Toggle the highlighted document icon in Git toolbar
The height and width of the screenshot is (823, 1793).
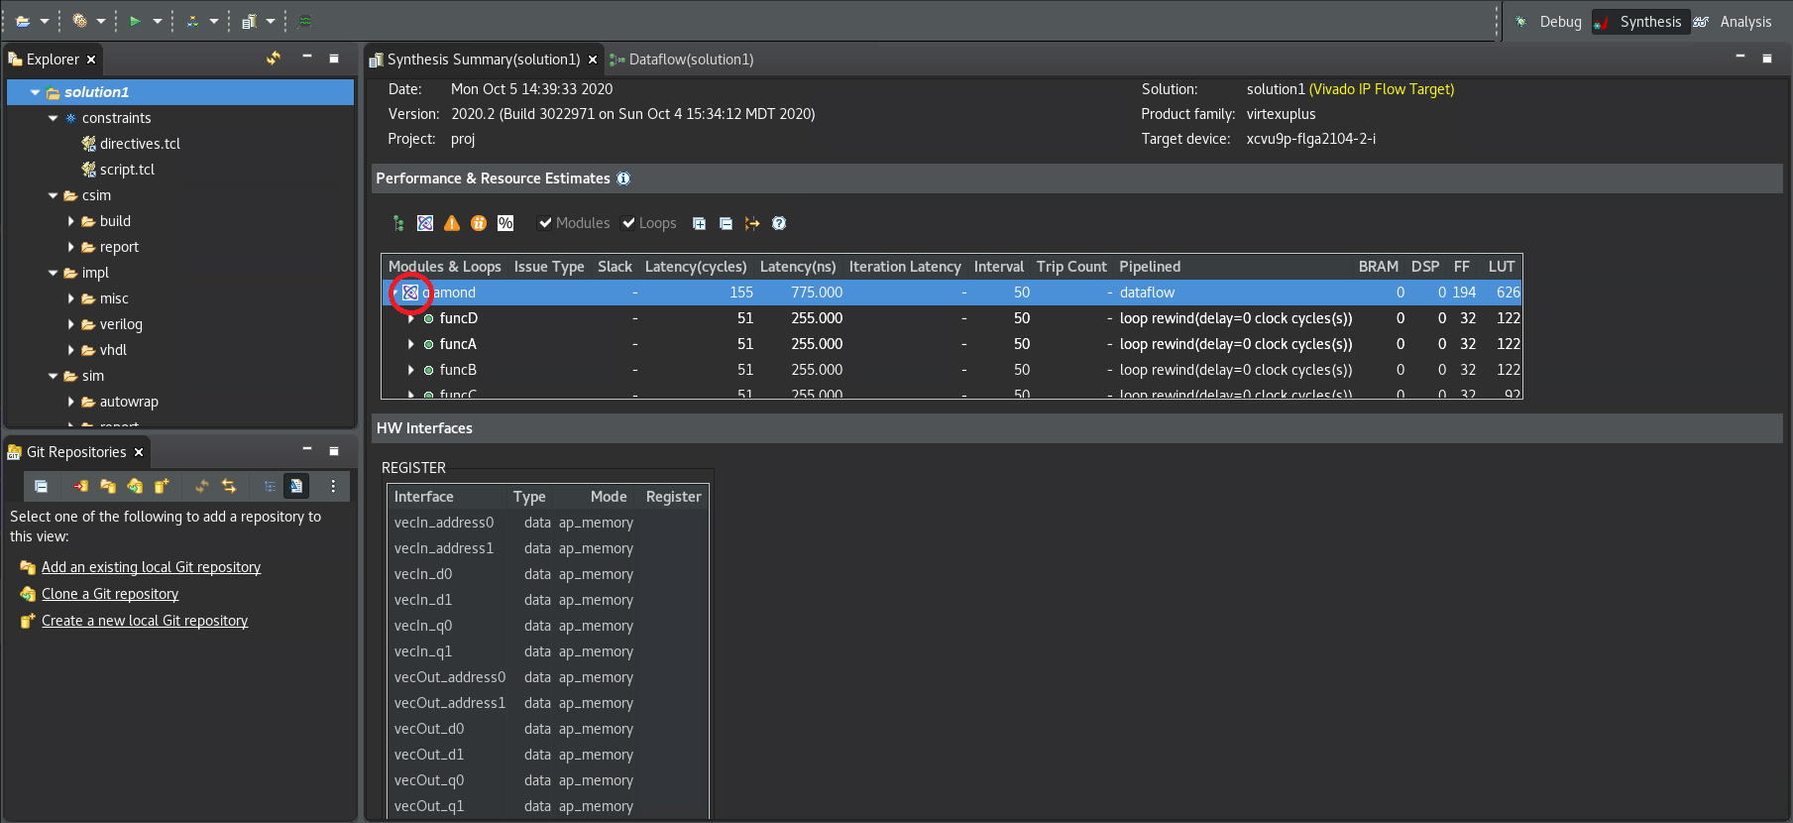[x=296, y=486]
